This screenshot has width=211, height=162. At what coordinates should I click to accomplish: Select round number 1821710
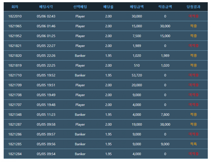point(15,75)
